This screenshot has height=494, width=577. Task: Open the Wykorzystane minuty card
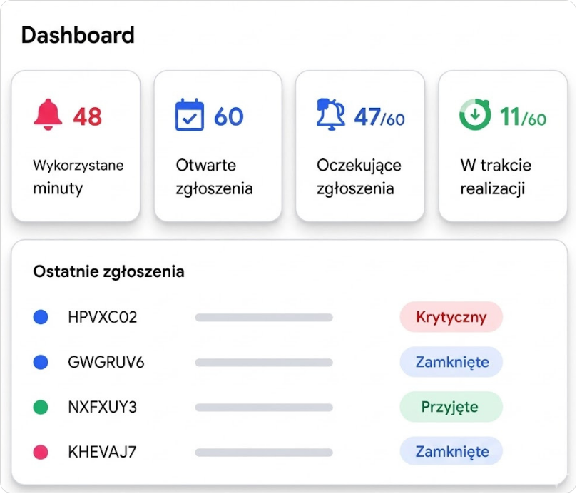[76, 146]
